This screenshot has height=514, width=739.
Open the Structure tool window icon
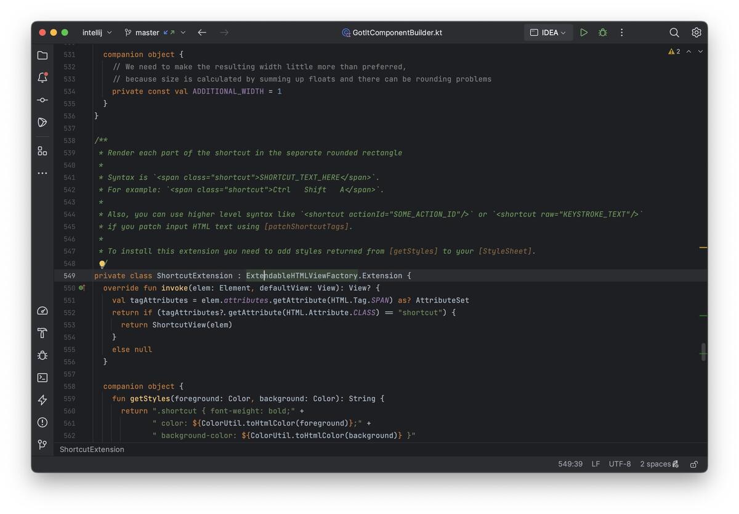(42, 151)
